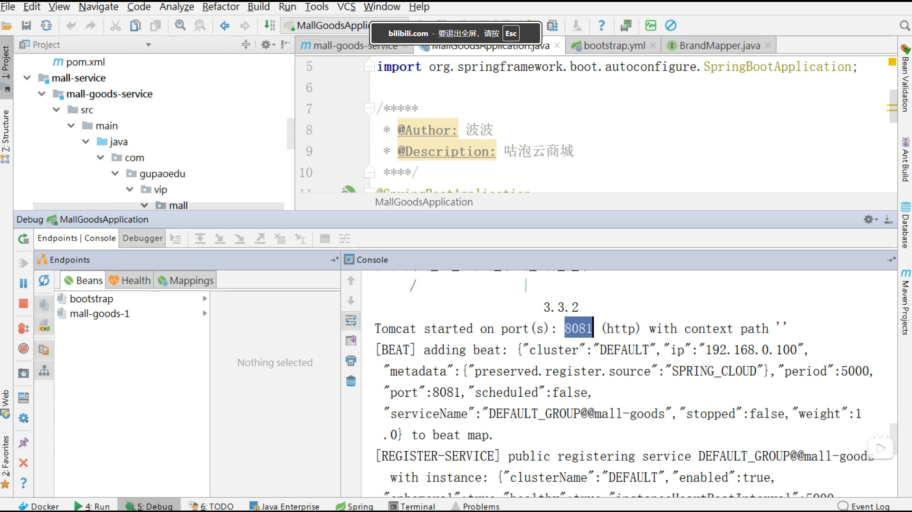Switch to the Debugger tab
Viewport: 912px width, 512px height.
pos(142,238)
